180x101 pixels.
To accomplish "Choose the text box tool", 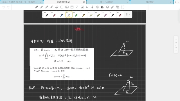I will pyautogui.click(x=72, y=7).
